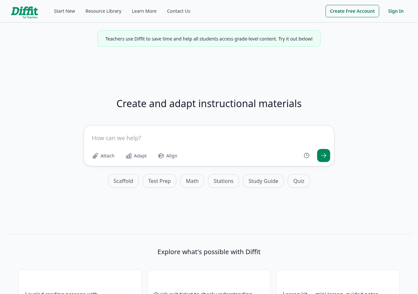
Task: Focus the 'How can we help?' input
Action: [x=209, y=138]
